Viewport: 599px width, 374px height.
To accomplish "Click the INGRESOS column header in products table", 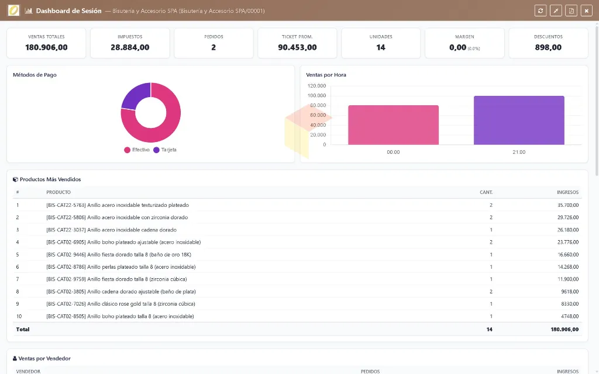I will (x=567, y=192).
